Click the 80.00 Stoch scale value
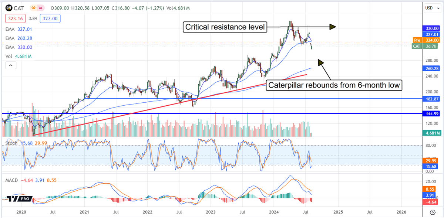Screen dimensions: 444x218 point(431,146)
